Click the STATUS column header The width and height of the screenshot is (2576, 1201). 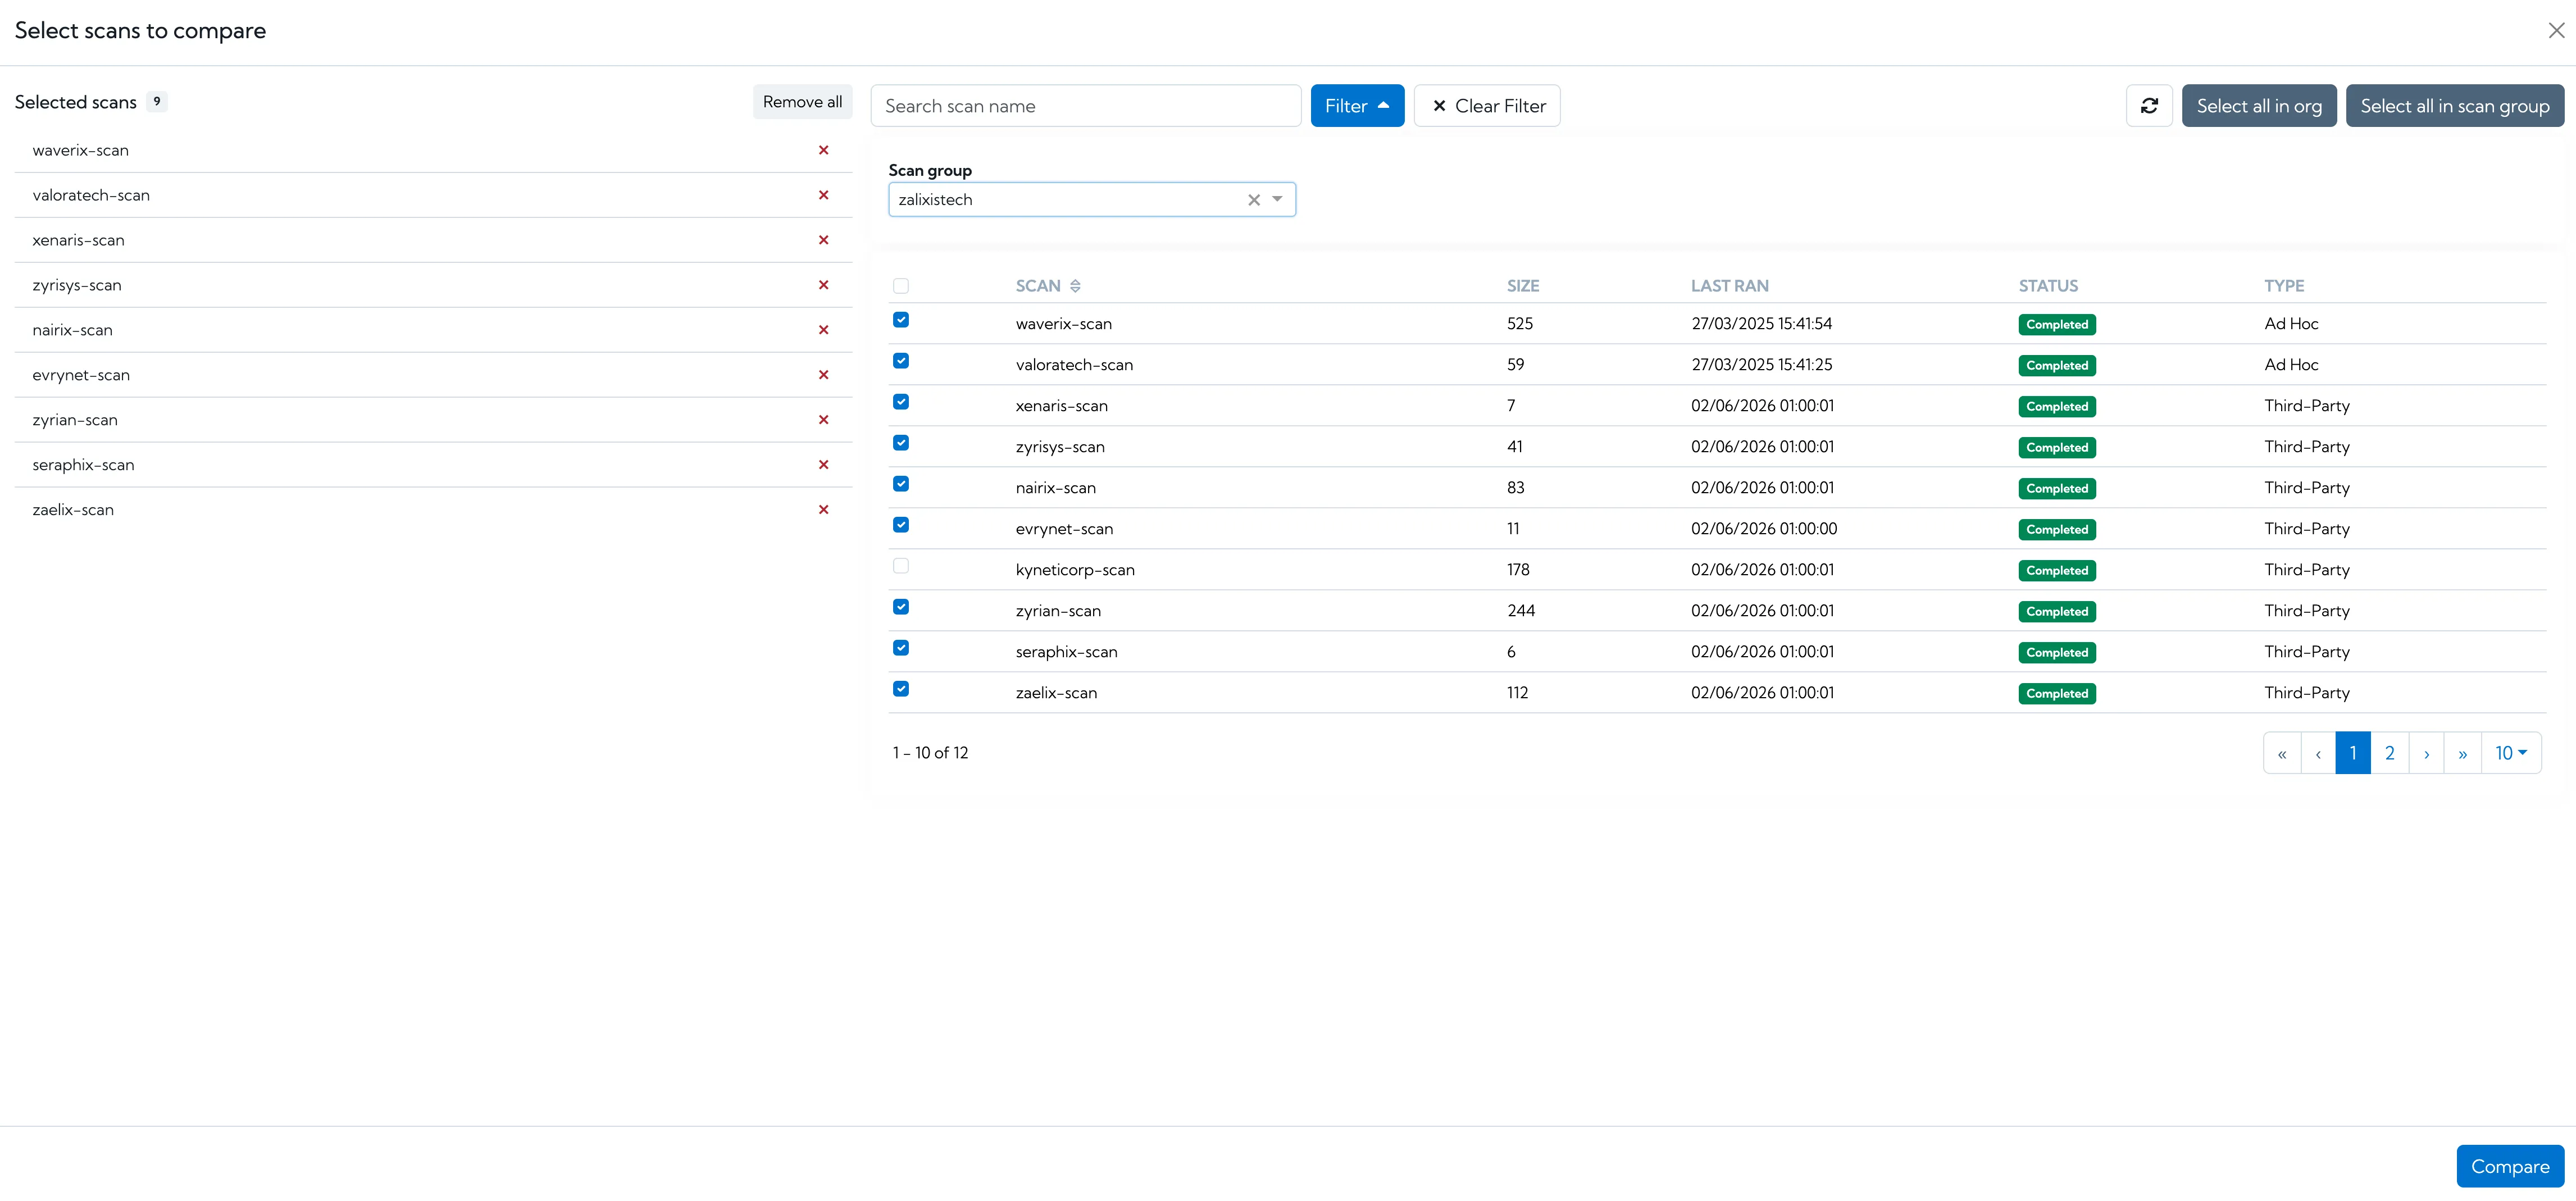2048,286
